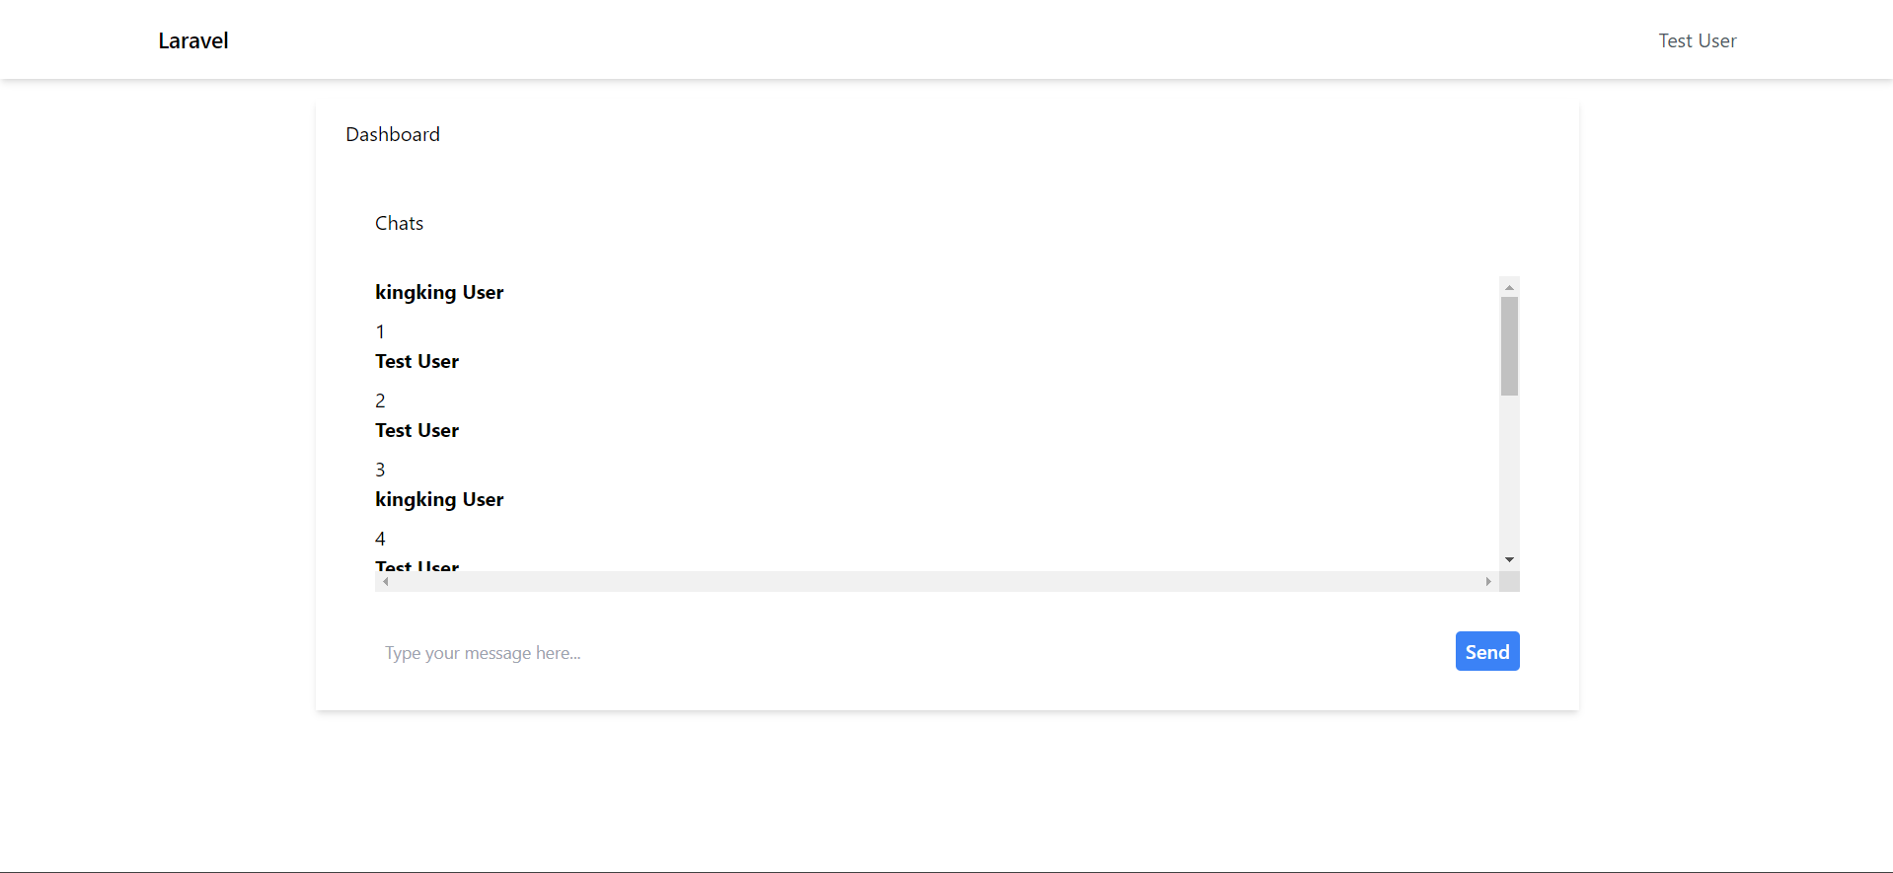The image size is (1893, 873).
Task: Select second kingking User sender name
Action: pyautogui.click(x=439, y=499)
